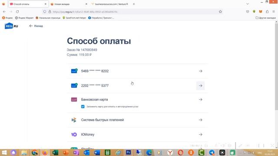Click the tracking protection shield icon
Image resolution: width=278 pixels, height=156 pixels.
click(45, 12)
